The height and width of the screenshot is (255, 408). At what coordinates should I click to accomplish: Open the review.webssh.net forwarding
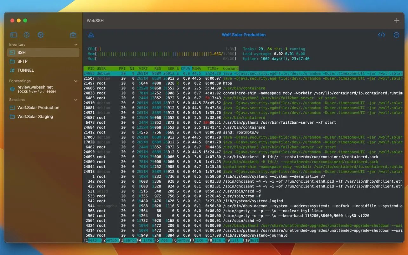click(x=43, y=89)
